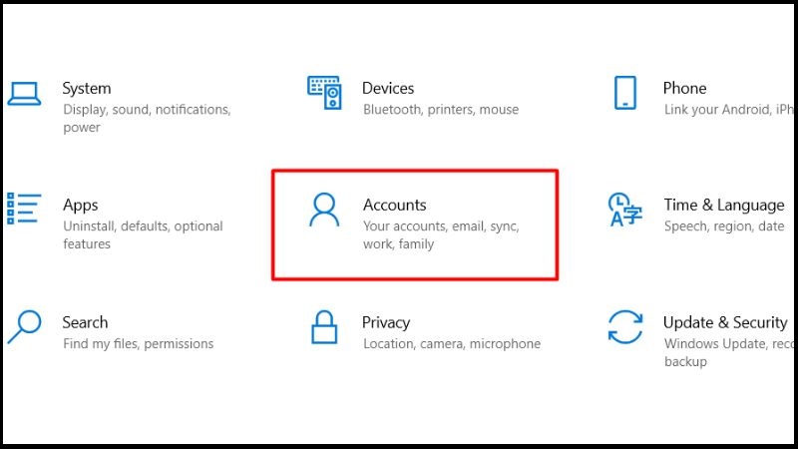This screenshot has width=798, height=449.
Task: Open the Time & Language title
Action: [x=724, y=206]
